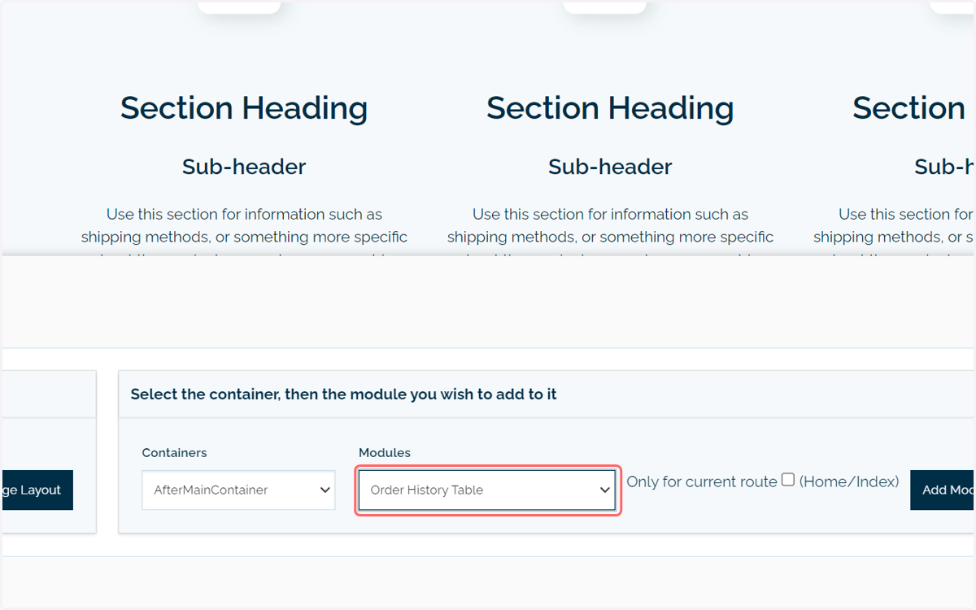Click middle column 'Use this section for information' paragraph
The height and width of the screenshot is (610, 976).
click(610, 231)
